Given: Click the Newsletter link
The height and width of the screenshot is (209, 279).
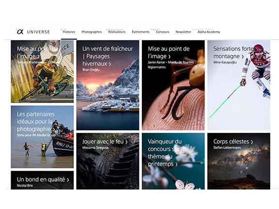Looking at the screenshot, I should click(x=183, y=32).
